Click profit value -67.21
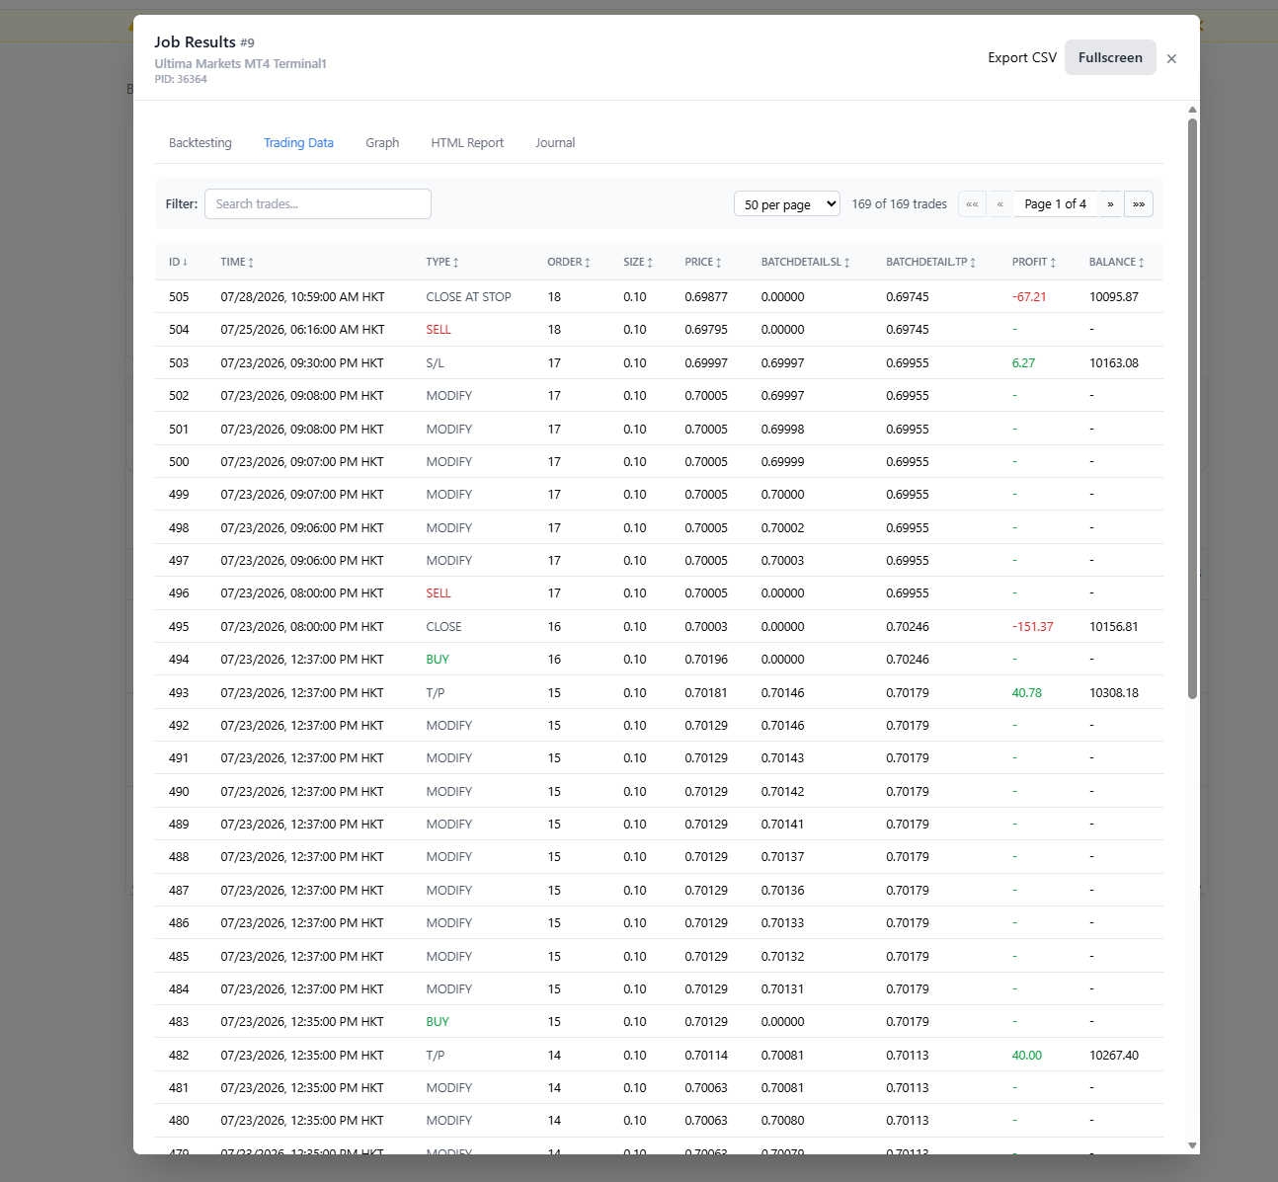 coord(1029,296)
